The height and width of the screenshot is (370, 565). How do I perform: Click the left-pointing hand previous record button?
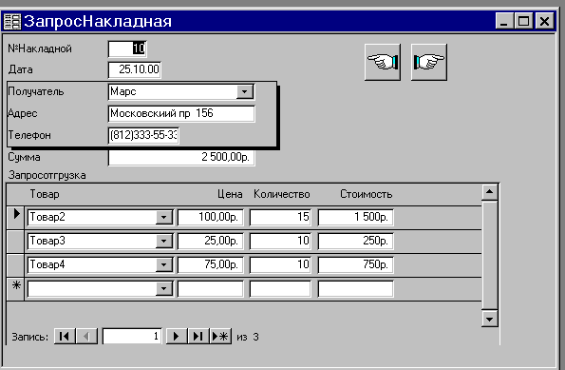click(383, 62)
